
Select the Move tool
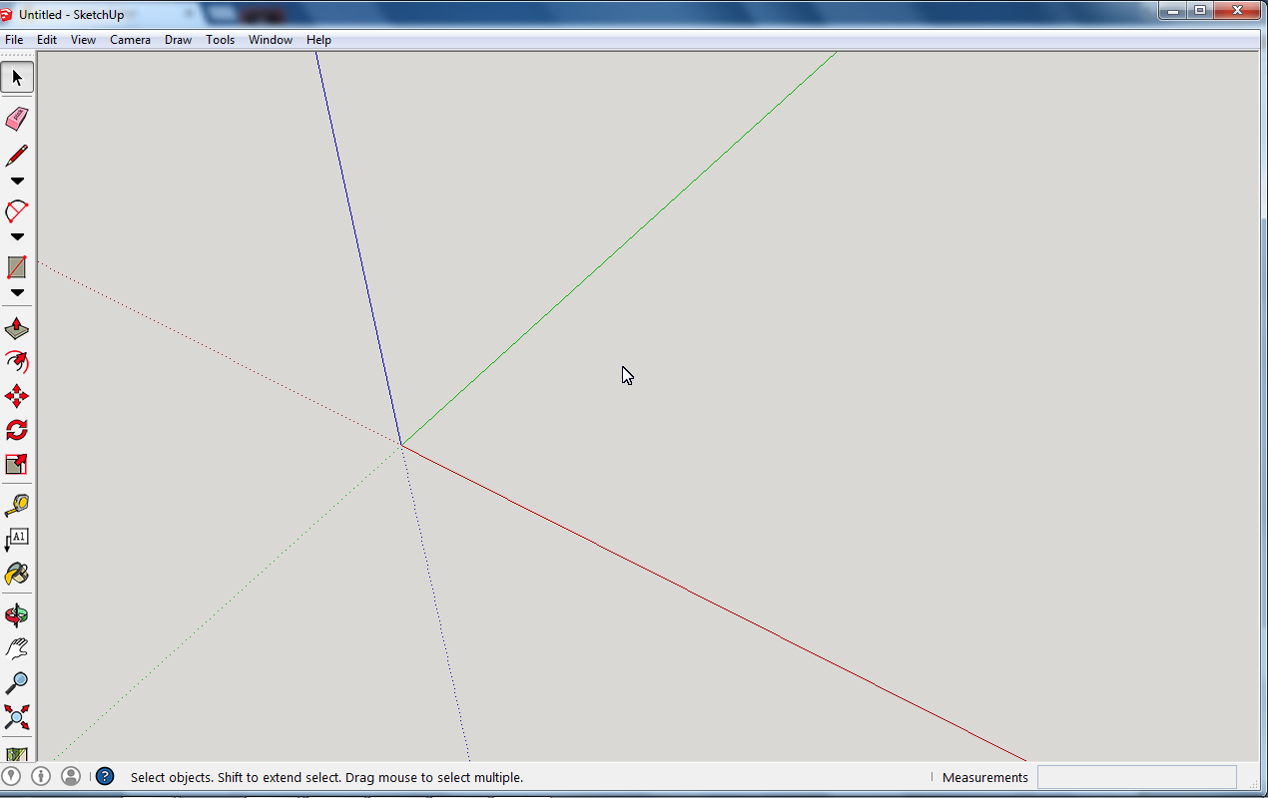click(x=17, y=395)
